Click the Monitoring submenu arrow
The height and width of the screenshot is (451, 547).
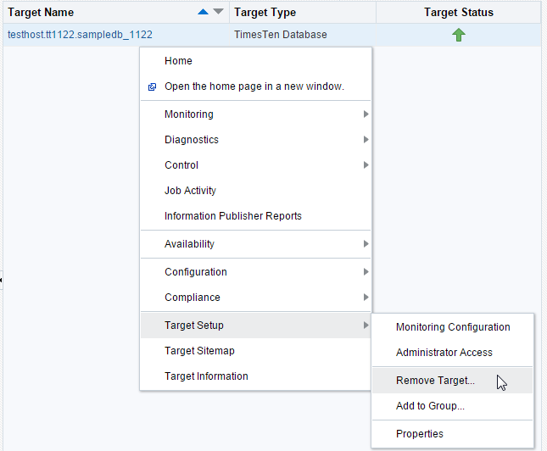(366, 114)
